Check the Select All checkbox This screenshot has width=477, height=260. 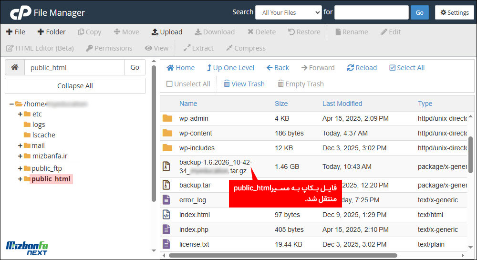coord(393,68)
